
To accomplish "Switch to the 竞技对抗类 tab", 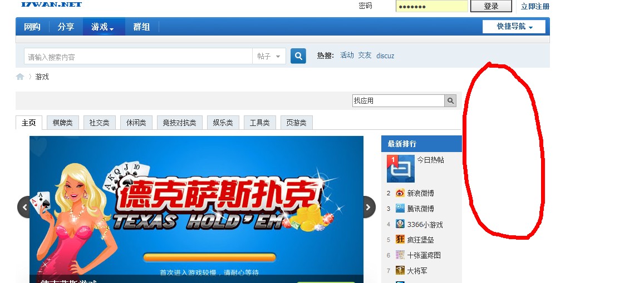I will (x=180, y=123).
